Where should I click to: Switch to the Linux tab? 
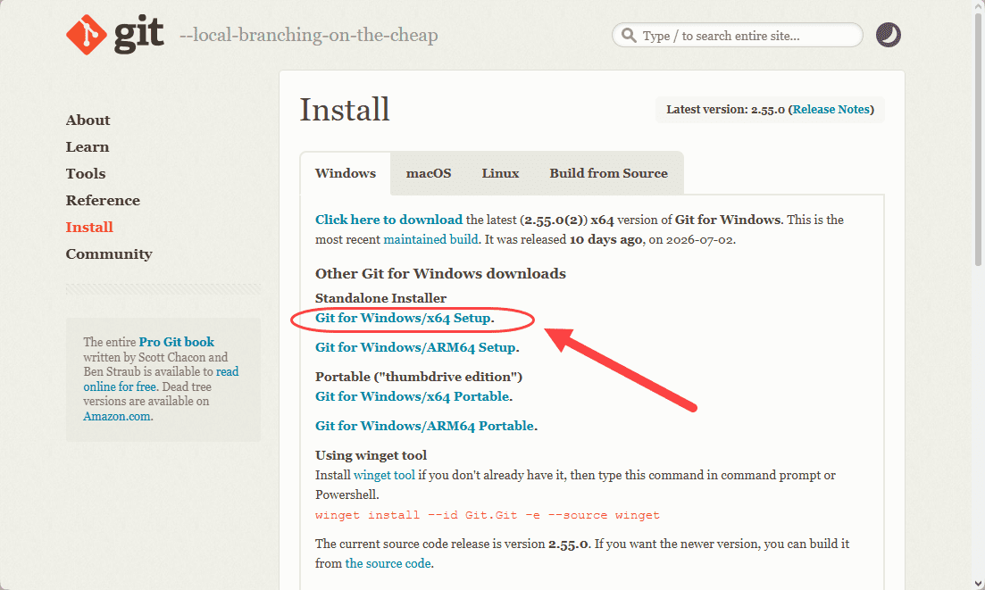pyautogui.click(x=500, y=173)
